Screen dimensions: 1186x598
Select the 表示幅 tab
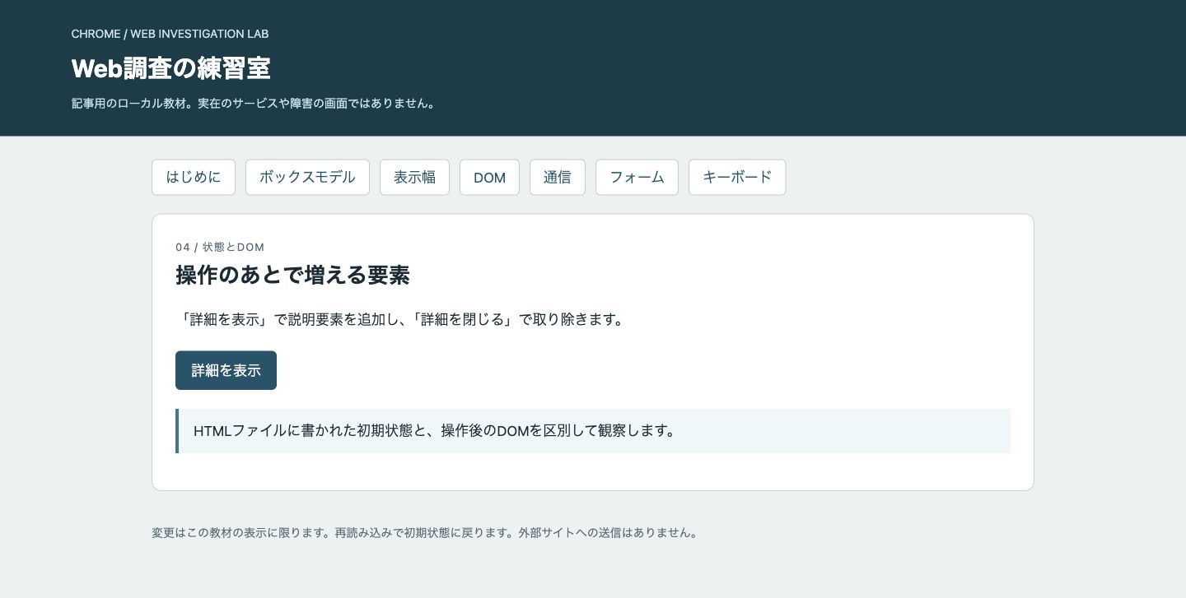point(414,177)
